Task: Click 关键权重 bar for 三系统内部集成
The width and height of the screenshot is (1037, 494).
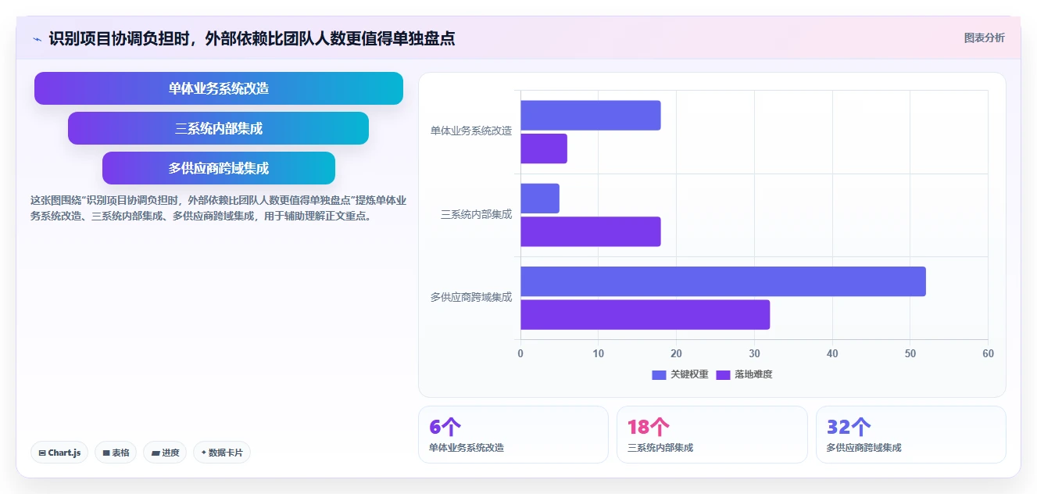Action: click(540, 199)
